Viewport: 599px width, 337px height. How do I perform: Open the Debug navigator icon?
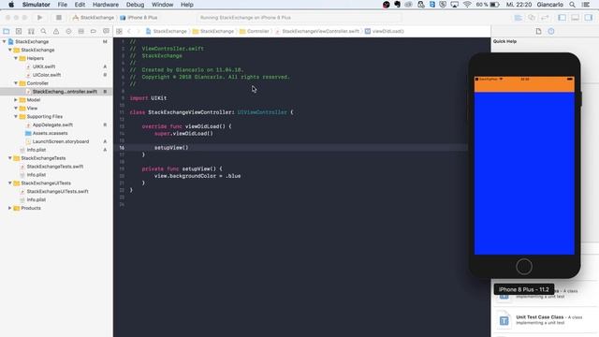pos(81,31)
